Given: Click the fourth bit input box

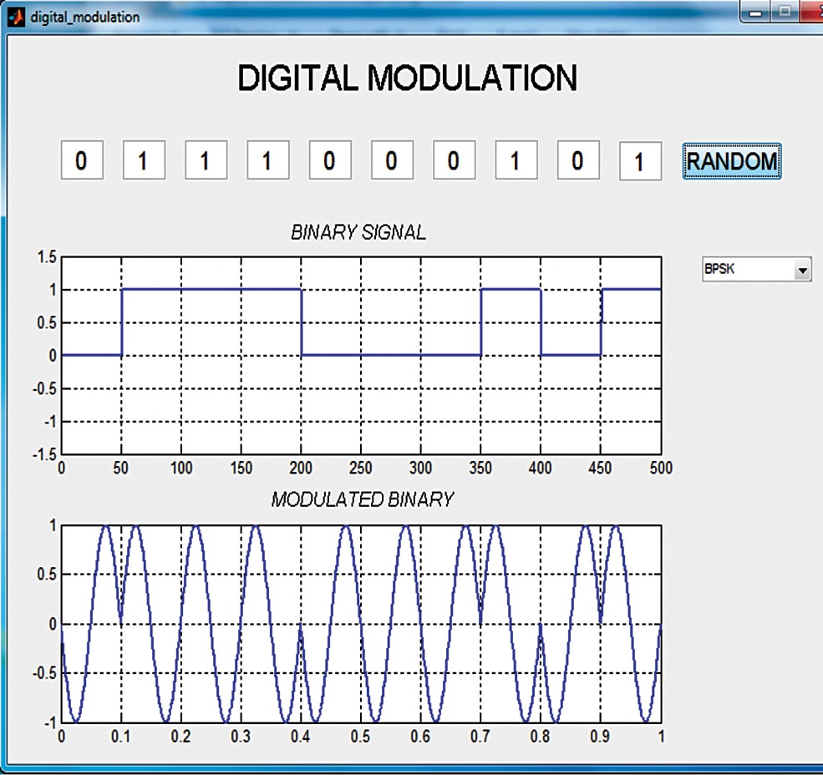Looking at the screenshot, I should click(x=267, y=160).
